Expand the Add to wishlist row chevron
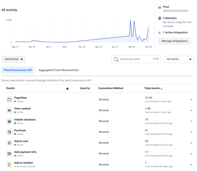The width and height of the screenshot is (197, 171). click(x=191, y=165)
